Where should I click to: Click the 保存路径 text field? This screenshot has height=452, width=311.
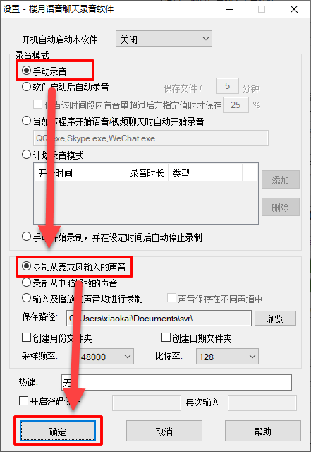tap(159, 319)
